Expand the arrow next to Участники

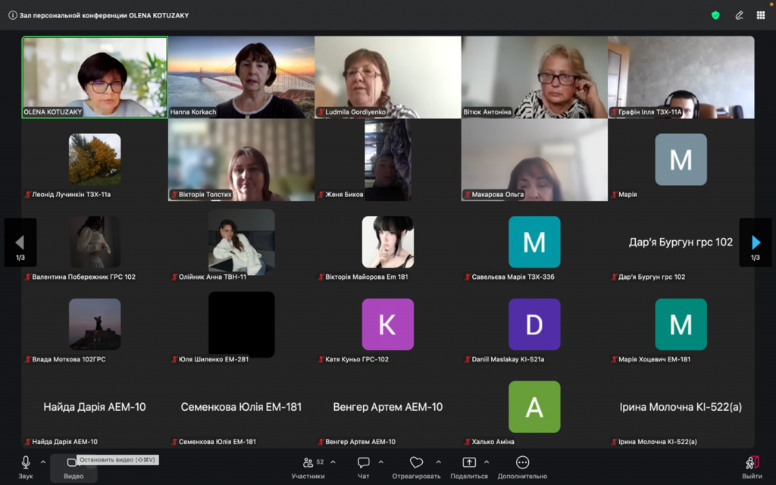click(333, 462)
